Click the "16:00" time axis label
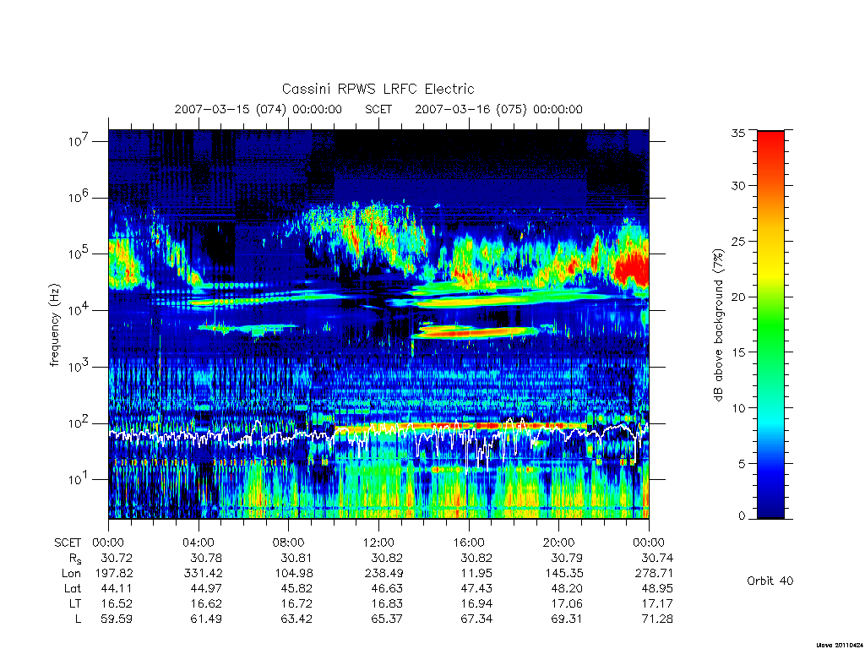 click(468, 543)
